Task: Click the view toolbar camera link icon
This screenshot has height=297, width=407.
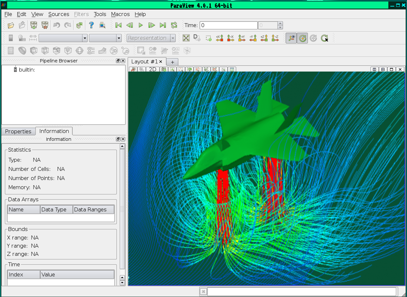Action: click(164, 69)
